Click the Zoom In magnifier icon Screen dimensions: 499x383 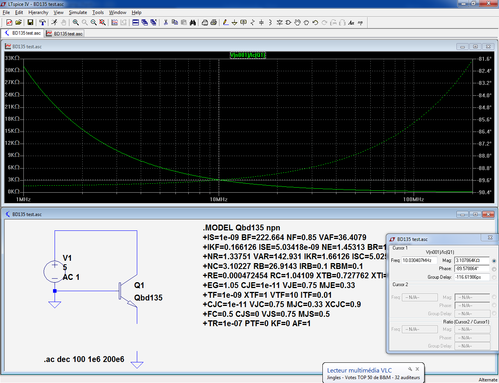pos(76,23)
